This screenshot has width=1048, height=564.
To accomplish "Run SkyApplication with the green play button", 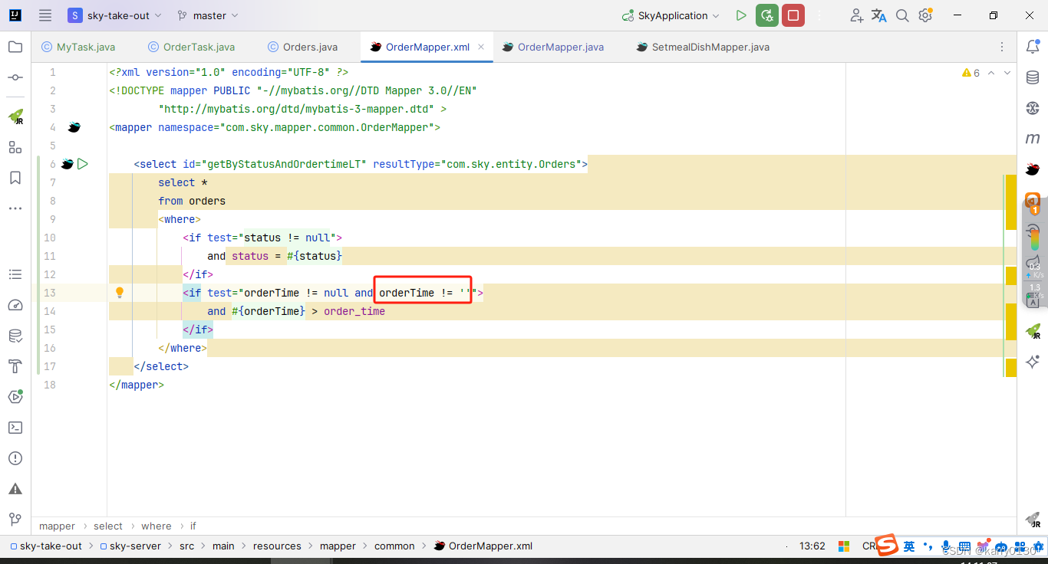I will coord(740,15).
